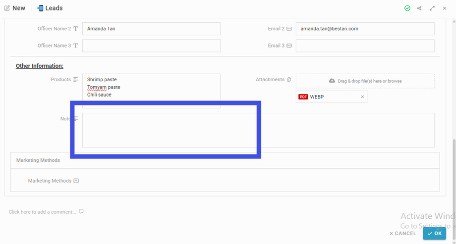Click the comment speech bubble icon
The height and width of the screenshot is (244, 456).
(81, 211)
